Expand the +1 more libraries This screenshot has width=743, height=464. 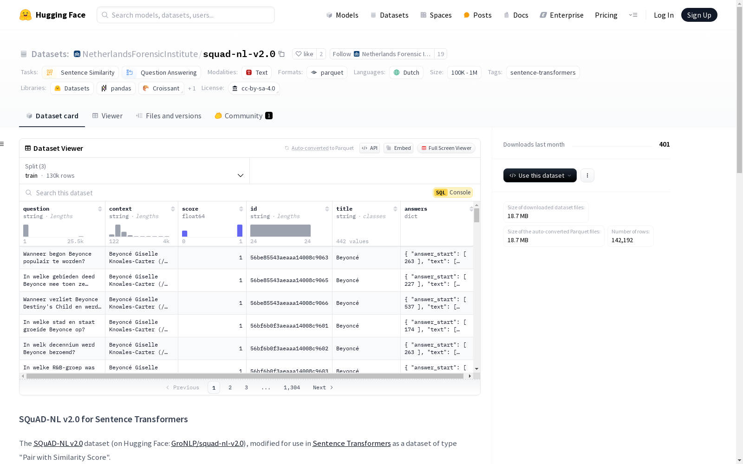(x=192, y=88)
